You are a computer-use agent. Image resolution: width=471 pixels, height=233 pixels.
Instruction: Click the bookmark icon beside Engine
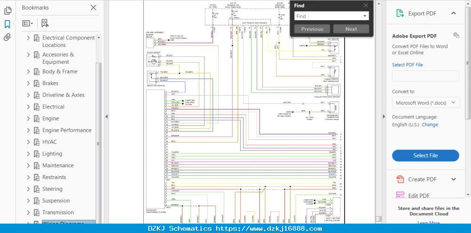coord(37,118)
